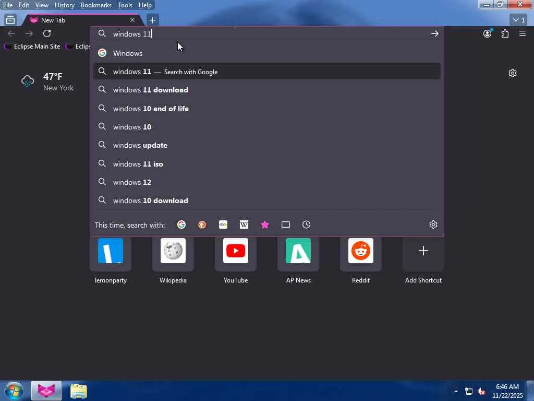Search this time with DuckDuckGo icon

(x=202, y=225)
